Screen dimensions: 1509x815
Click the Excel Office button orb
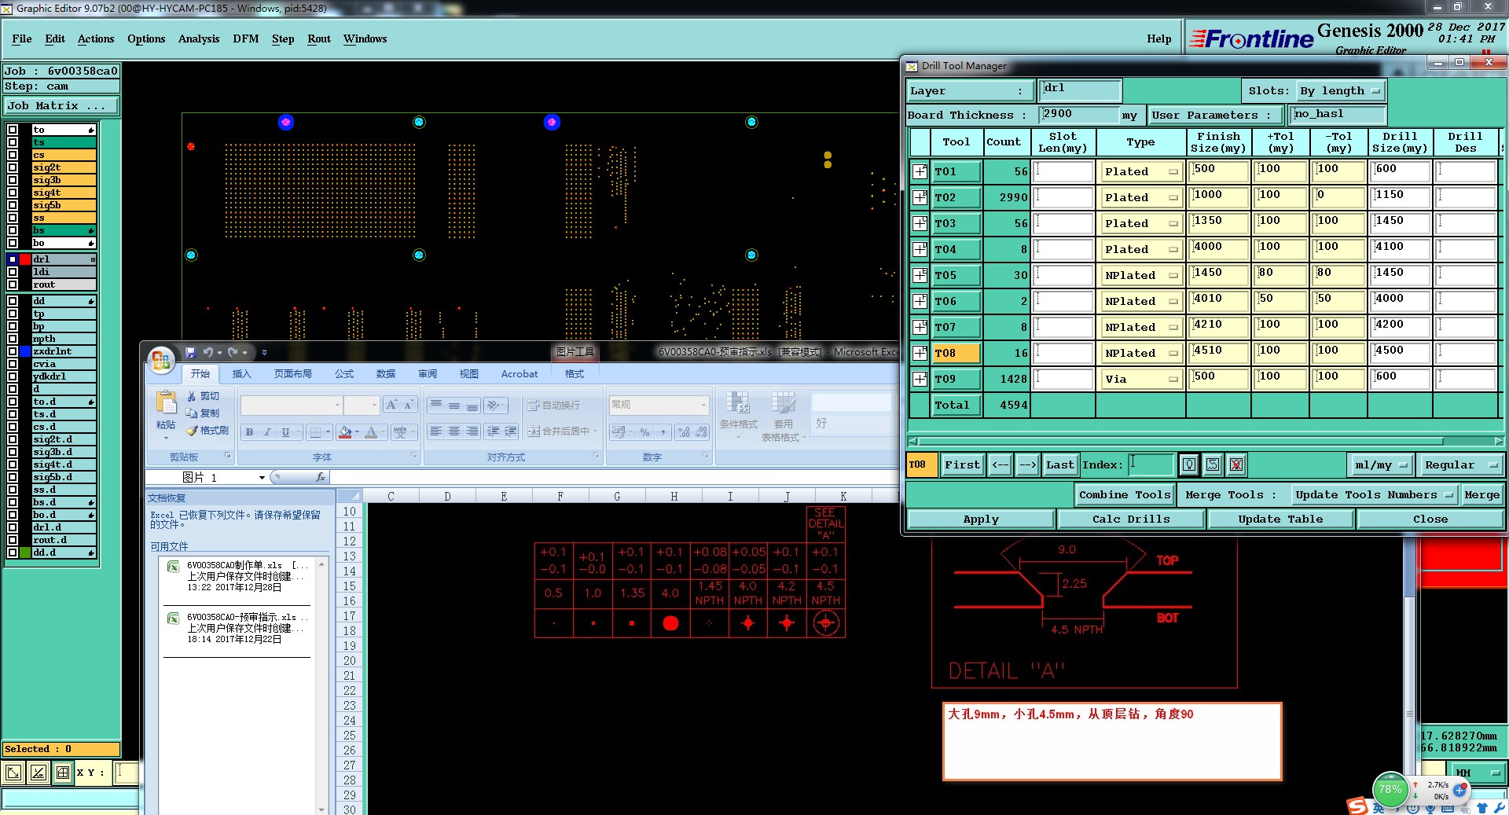tap(161, 360)
